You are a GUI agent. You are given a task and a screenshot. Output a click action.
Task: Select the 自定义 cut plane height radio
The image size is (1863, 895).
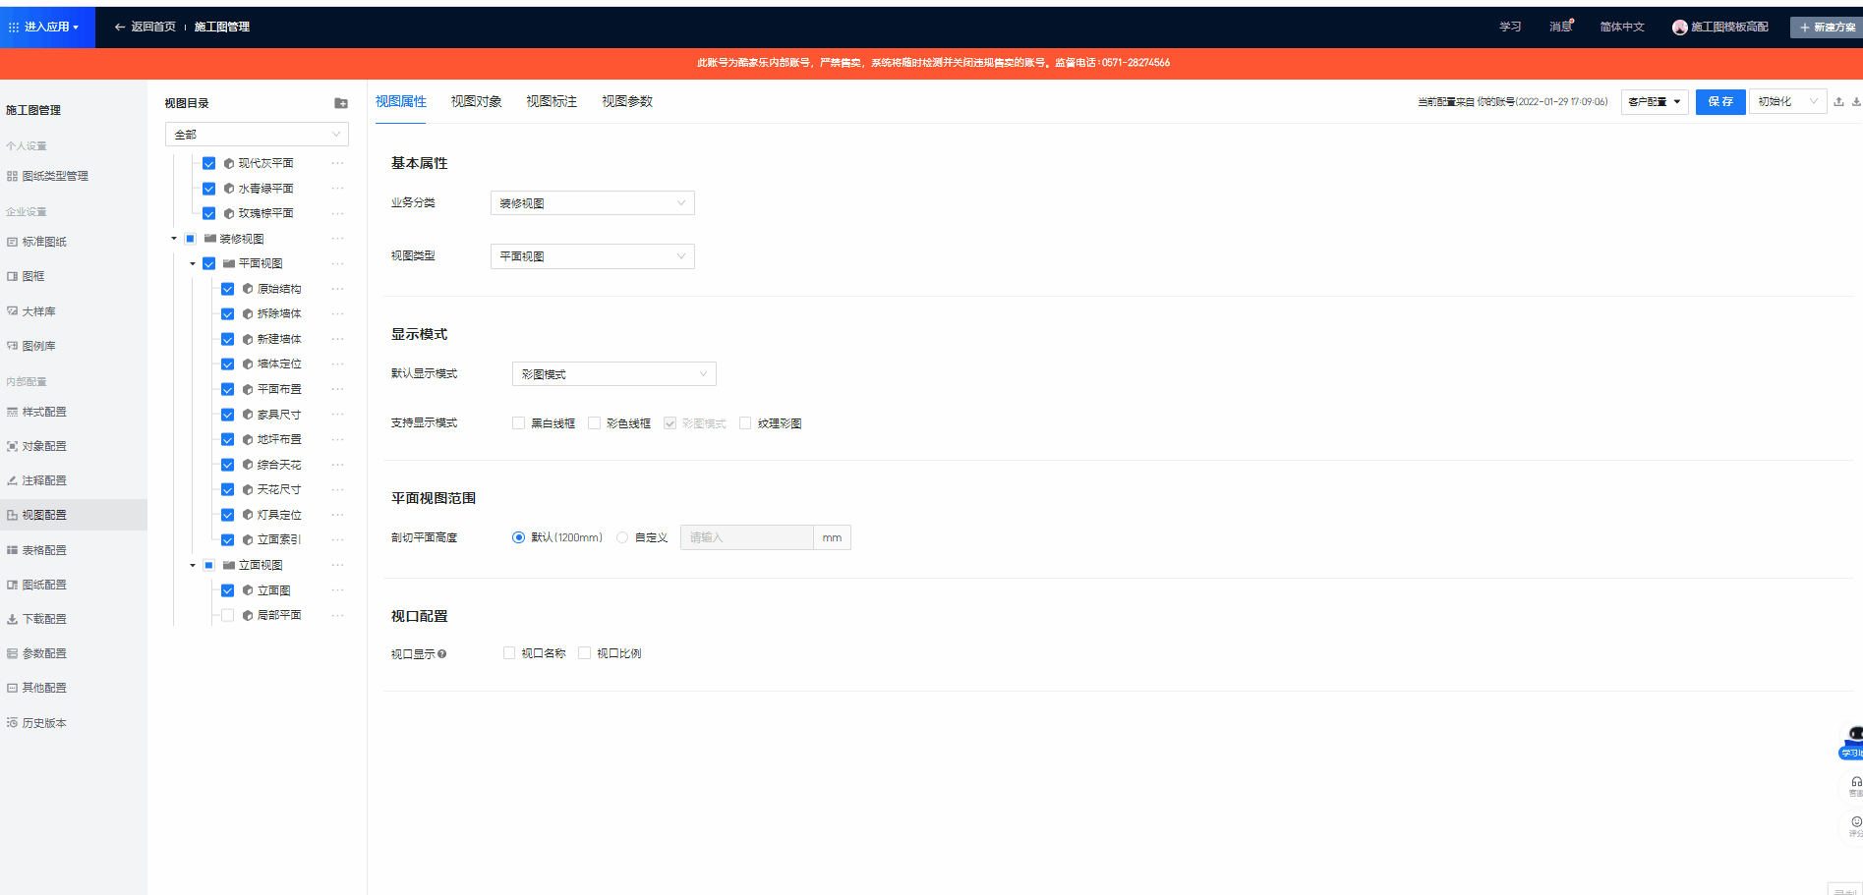(x=622, y=537)
